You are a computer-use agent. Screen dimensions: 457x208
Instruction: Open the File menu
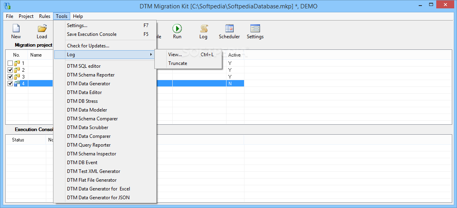tap(10, 16)
